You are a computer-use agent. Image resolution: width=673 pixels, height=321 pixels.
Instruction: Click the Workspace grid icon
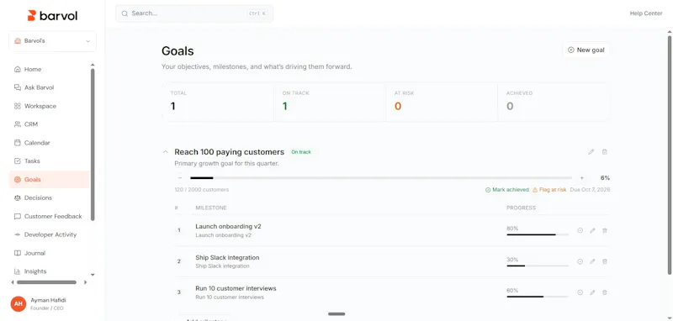(x=17, y=106)
